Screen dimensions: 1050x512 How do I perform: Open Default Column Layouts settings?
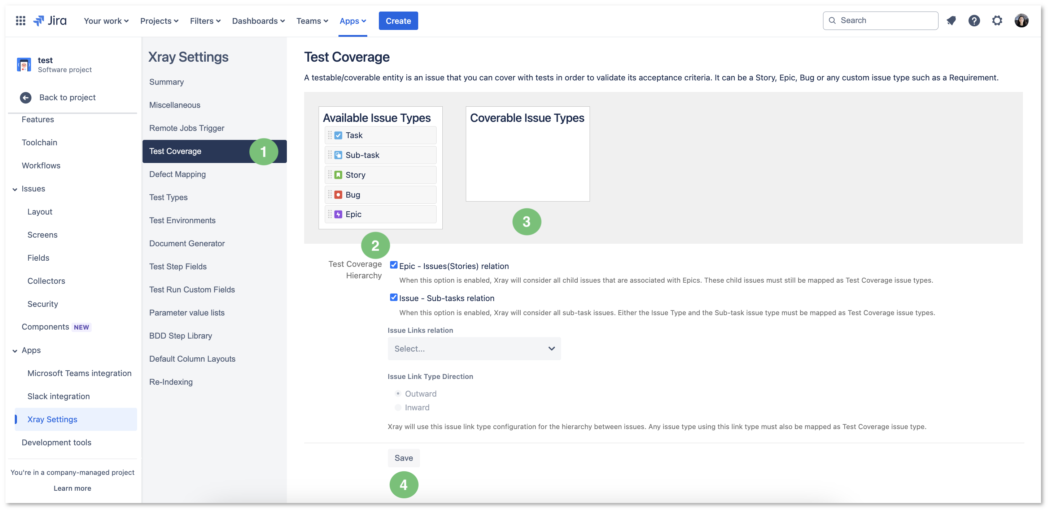pyautogui.click(x=192, y=359)
